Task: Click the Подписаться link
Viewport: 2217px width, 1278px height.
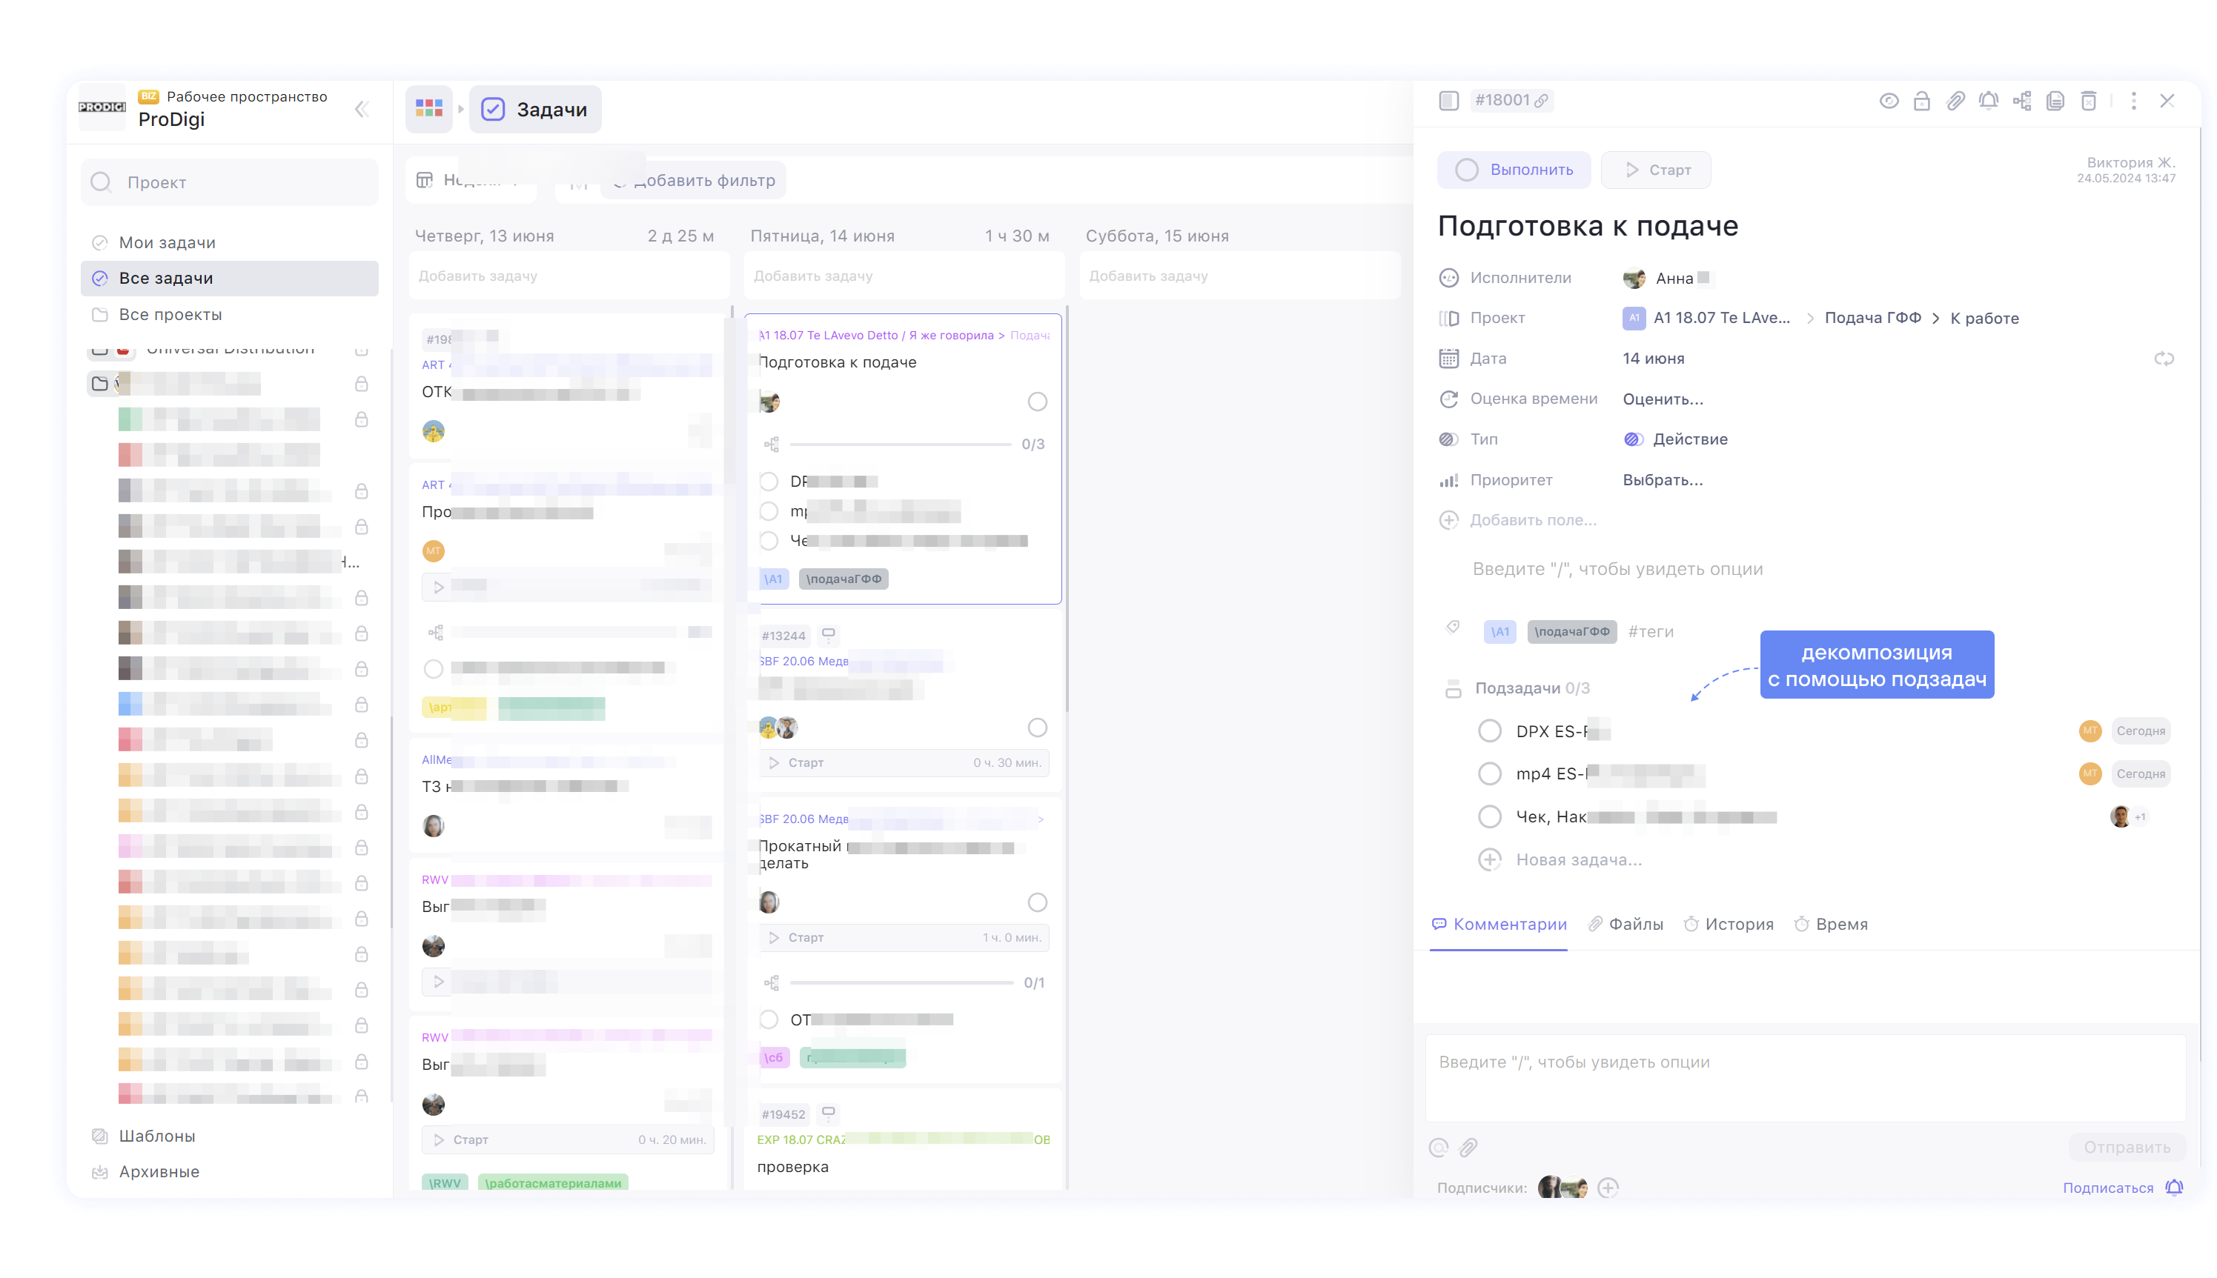Action: point(2107,1188)
